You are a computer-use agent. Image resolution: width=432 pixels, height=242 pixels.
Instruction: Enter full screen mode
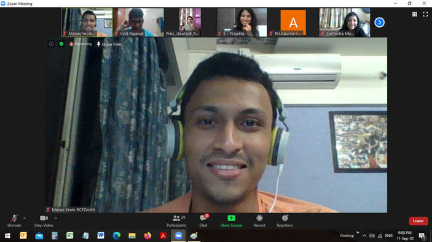pos(425,14)
